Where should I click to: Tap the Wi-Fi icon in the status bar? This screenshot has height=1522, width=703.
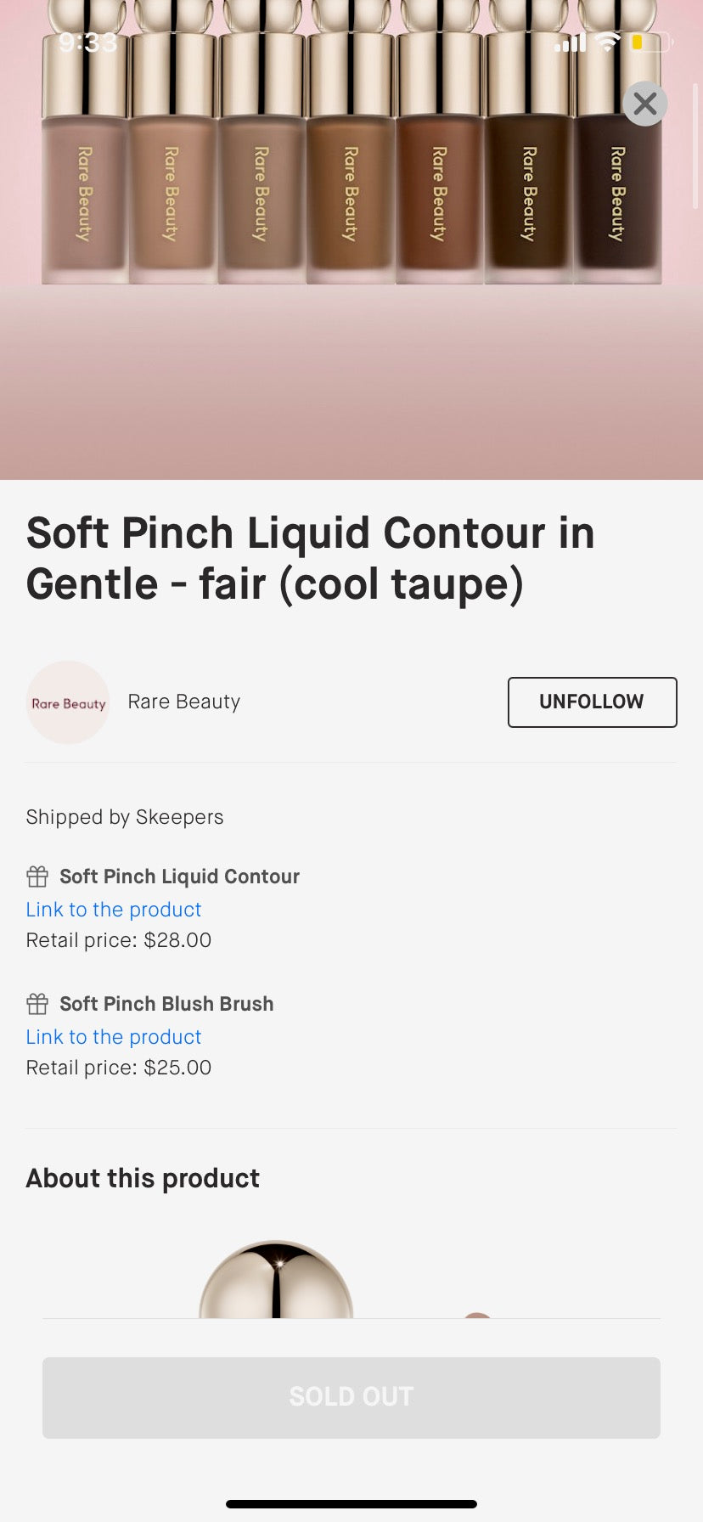[607, 42]
